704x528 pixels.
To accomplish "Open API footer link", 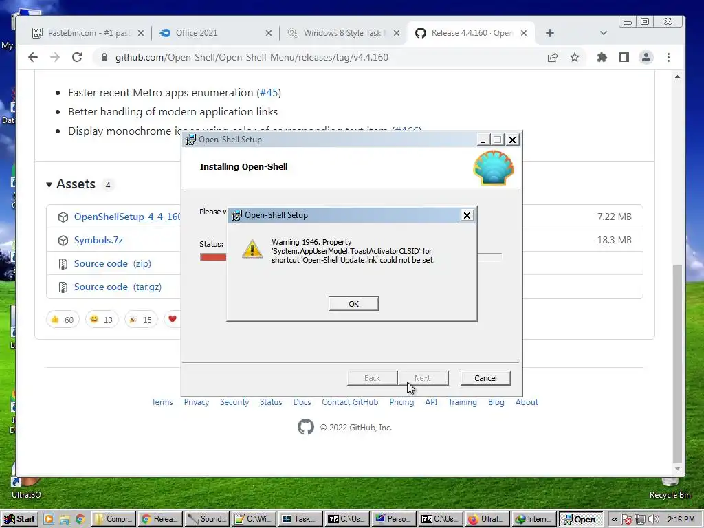I will (x=431, y=401).
